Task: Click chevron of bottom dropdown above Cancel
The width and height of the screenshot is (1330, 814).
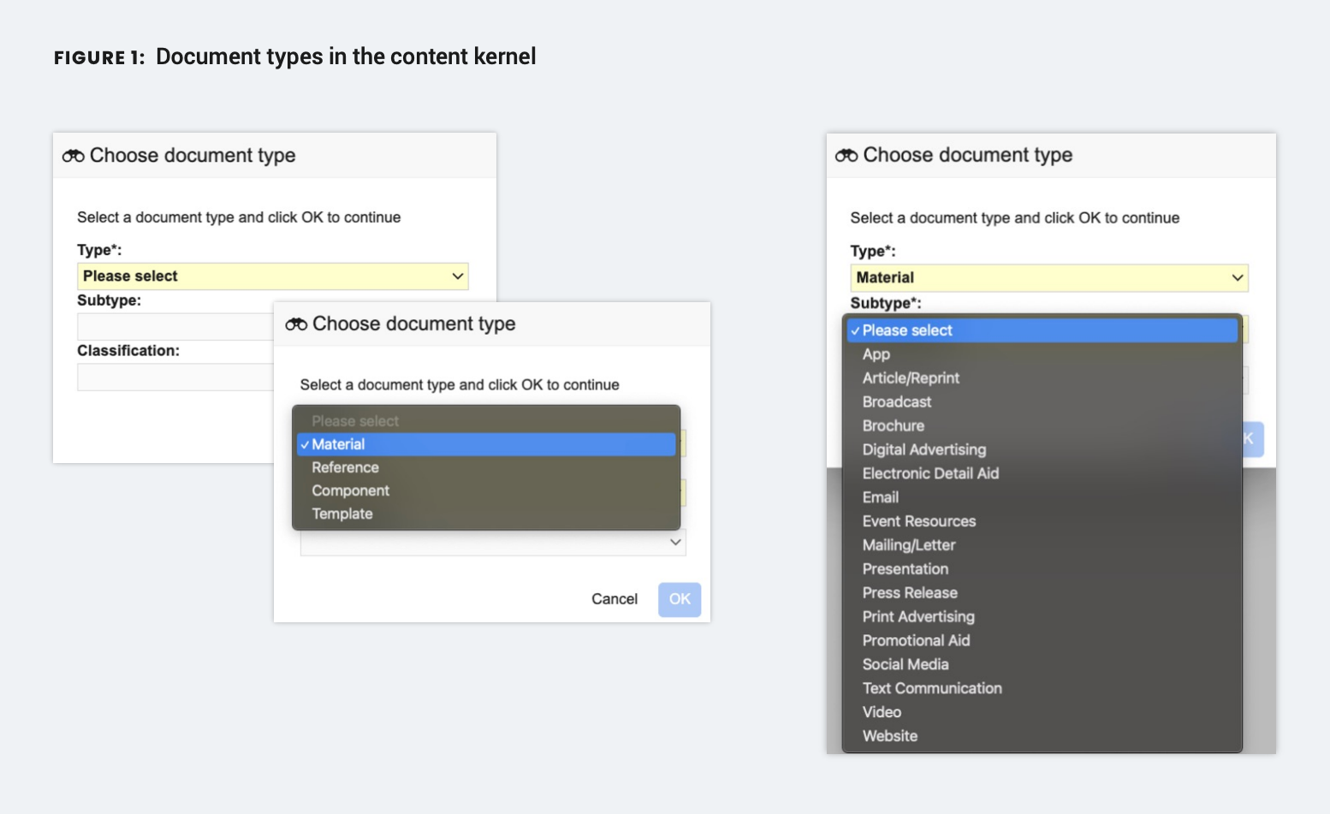Action: point(675,542)
